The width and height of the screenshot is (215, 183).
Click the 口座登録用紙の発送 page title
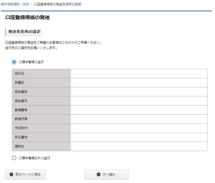[27, 17]
